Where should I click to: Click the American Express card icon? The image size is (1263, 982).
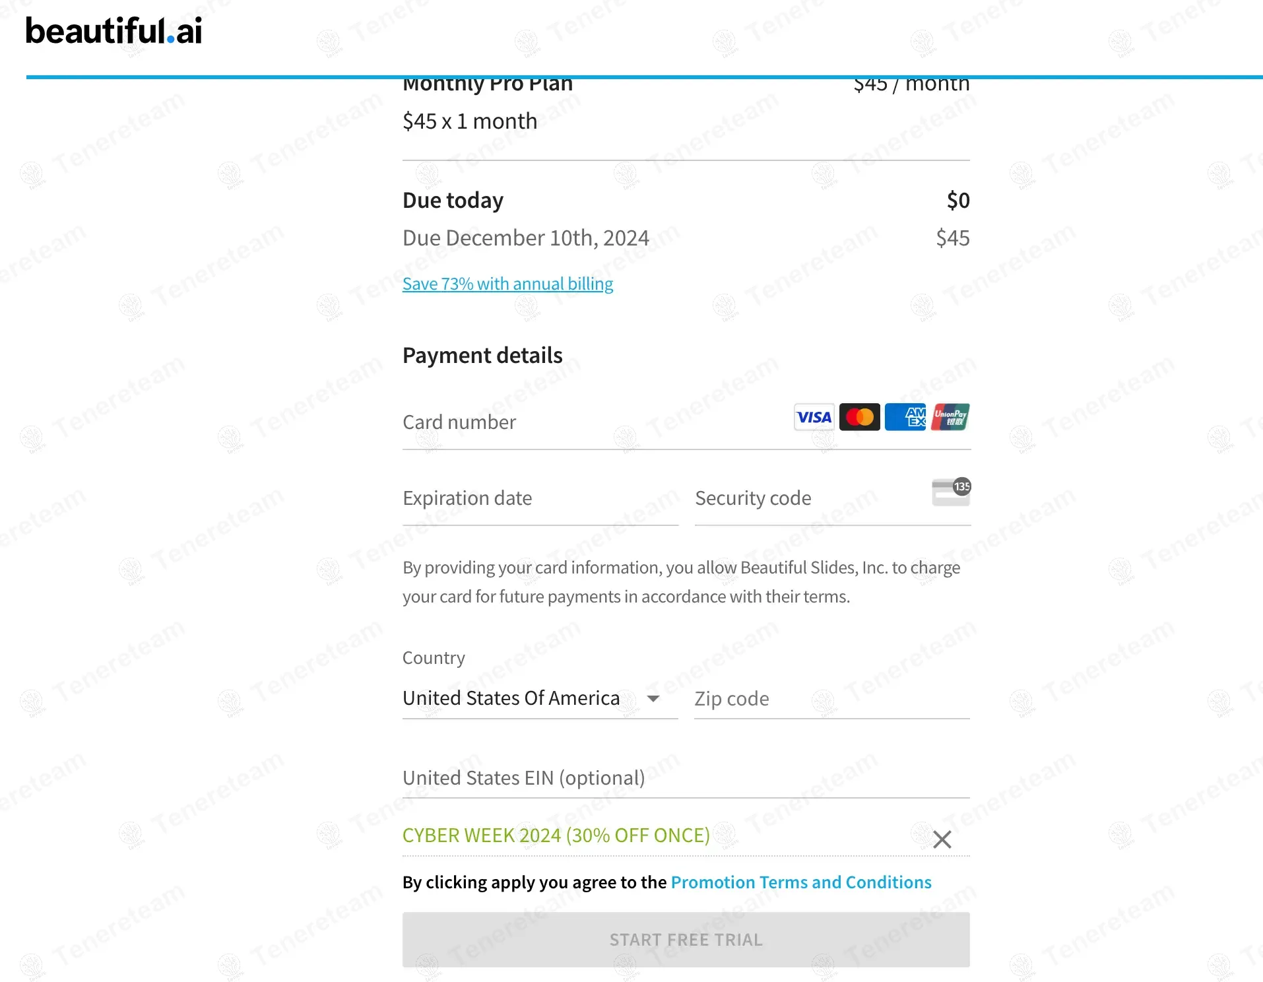[905, 417]
